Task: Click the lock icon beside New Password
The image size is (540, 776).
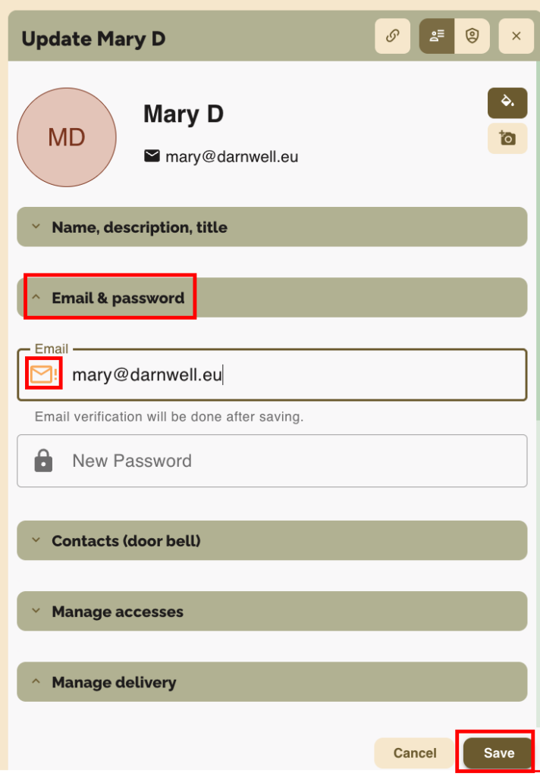Action: 43,461
